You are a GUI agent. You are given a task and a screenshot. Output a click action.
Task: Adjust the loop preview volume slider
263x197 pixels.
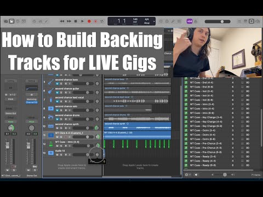tap(223, 175)
